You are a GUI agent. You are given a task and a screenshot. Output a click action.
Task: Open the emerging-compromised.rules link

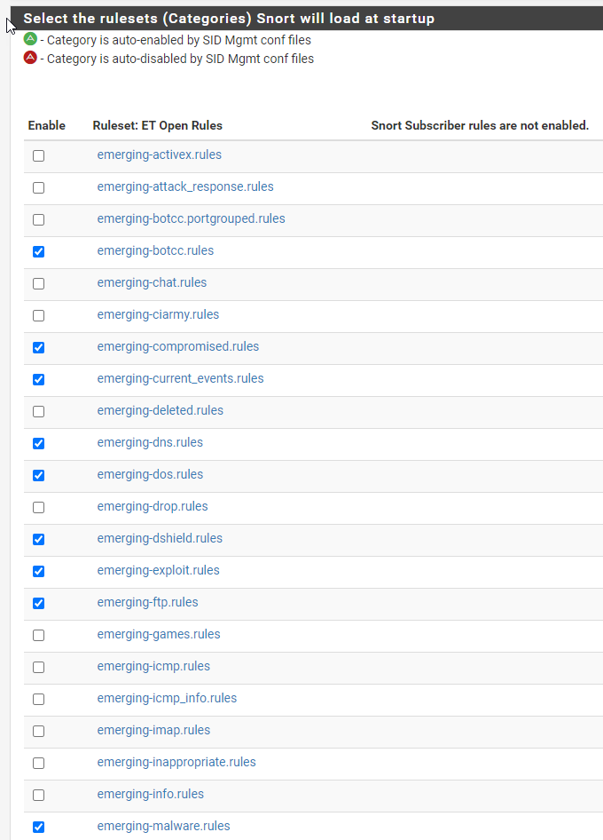[x=177, y=346]
